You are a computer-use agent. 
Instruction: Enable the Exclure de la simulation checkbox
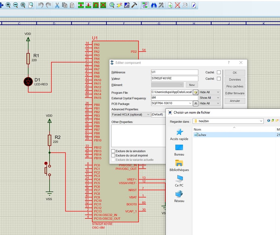pyautogui.click(x=113, y=151)
